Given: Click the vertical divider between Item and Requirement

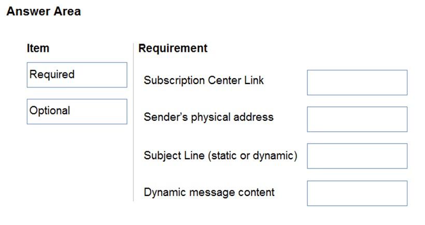Looking at the screenshot, I should pos(133,122).
